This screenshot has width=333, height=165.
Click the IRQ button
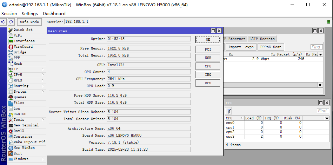(x=208, y=75)
